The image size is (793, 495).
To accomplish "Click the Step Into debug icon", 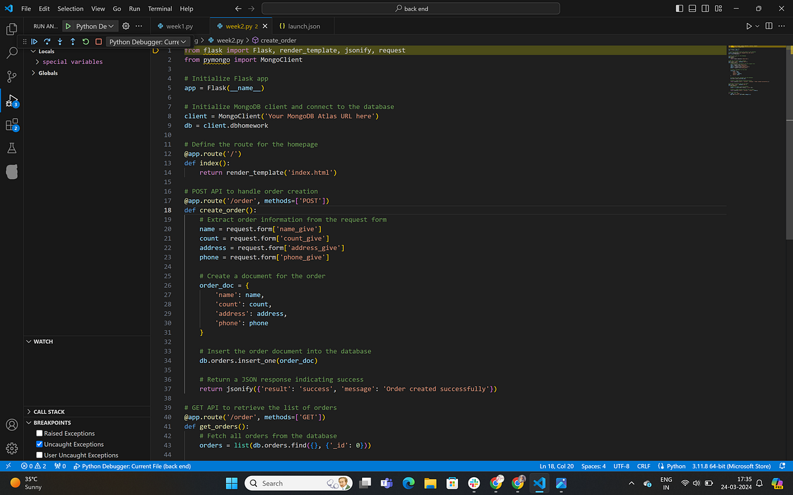I will coord(60,40).
